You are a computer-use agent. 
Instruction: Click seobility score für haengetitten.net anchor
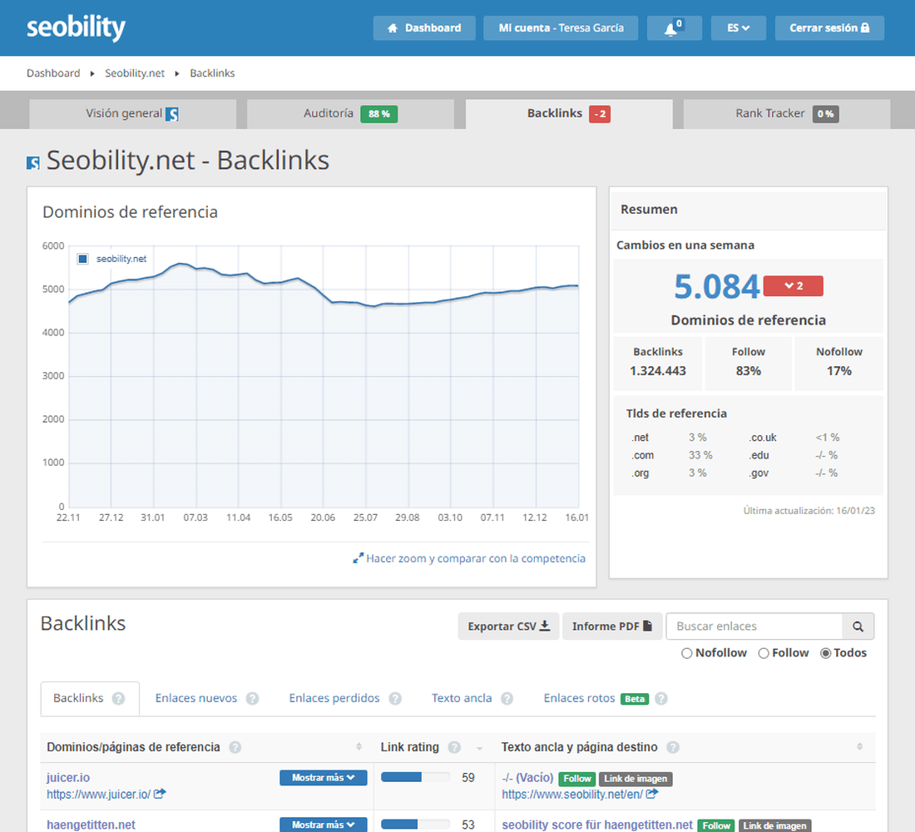[597, 825]
